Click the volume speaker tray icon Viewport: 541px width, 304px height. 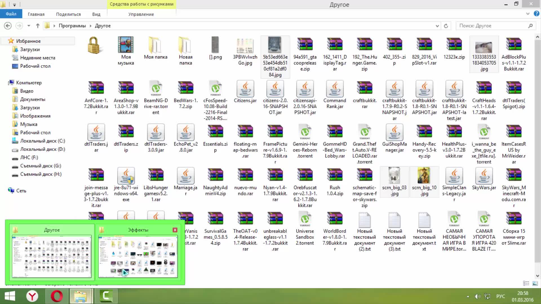click(477, 296)
